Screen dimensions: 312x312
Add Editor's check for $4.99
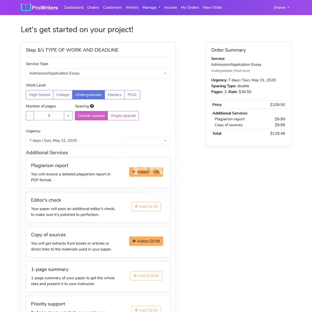click(x=146, y=207)
